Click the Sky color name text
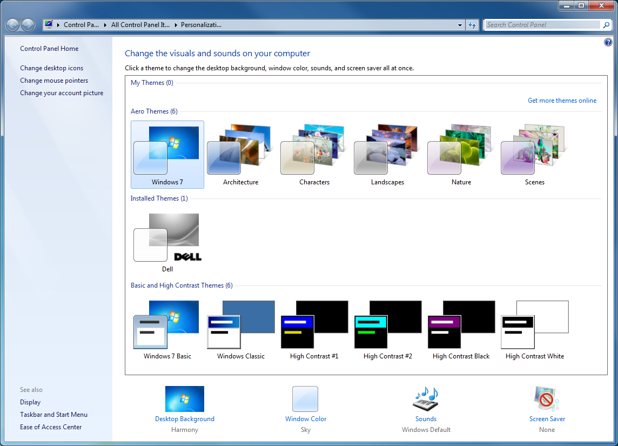The width and height of the screenshot is (618, 446). click(305, 430)
